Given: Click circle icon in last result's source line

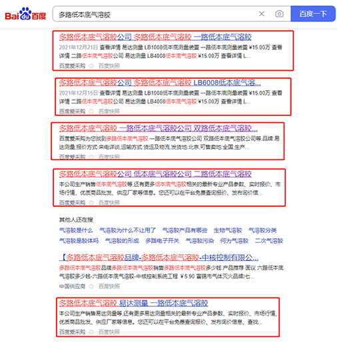Looking at the screenshot, I should 91,332.
